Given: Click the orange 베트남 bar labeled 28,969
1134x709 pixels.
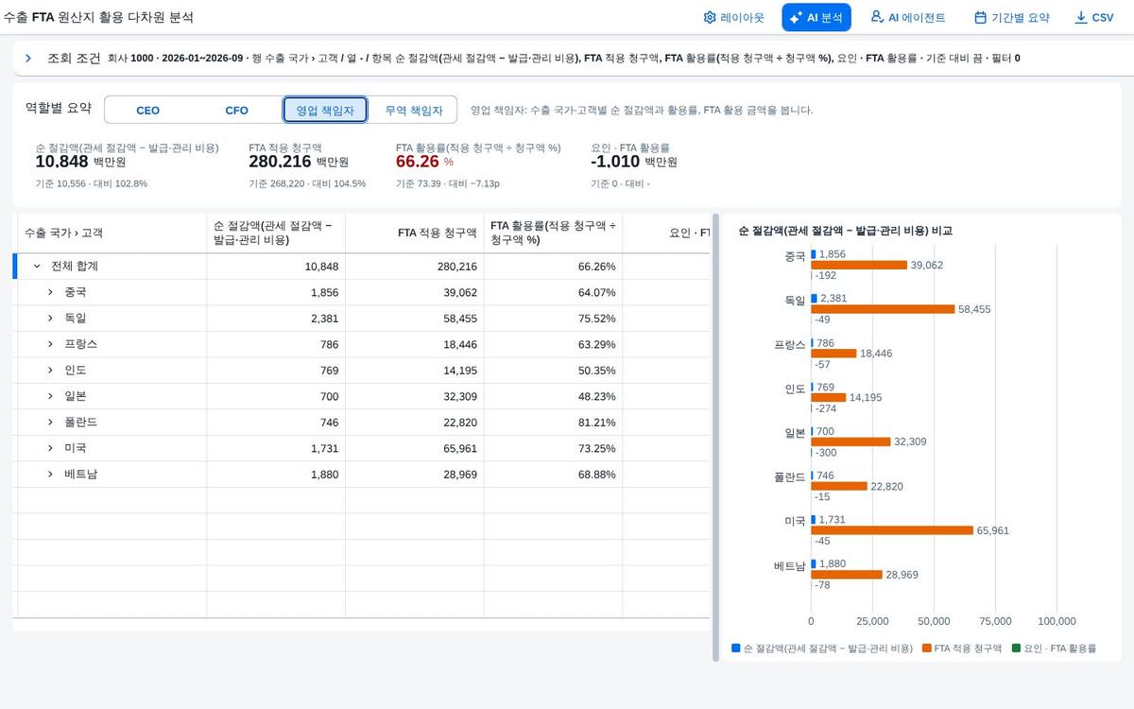Looking at the screenshot, I should 847,575.
